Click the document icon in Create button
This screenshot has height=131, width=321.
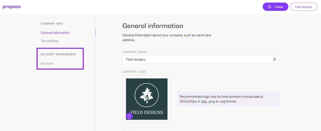pyautogui.click(x=269, y=7)
